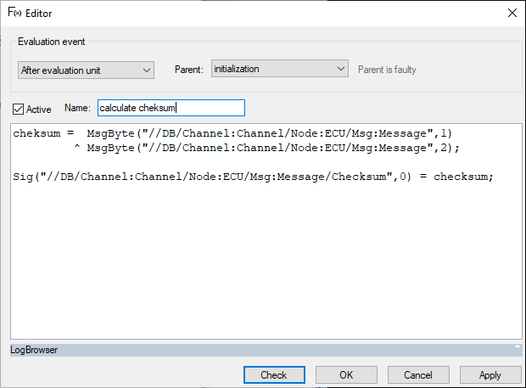Image resolution: width=526 pixels, height=388 pixels.
Task: Close the Editor dialog window
Action: [512, 13]
